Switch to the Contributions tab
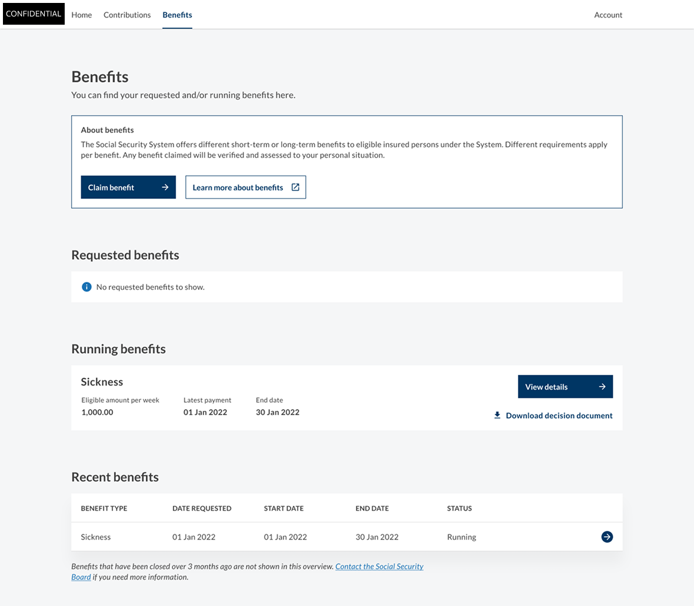The height and width of the screenshot is (606, 694). click(127, 15)
